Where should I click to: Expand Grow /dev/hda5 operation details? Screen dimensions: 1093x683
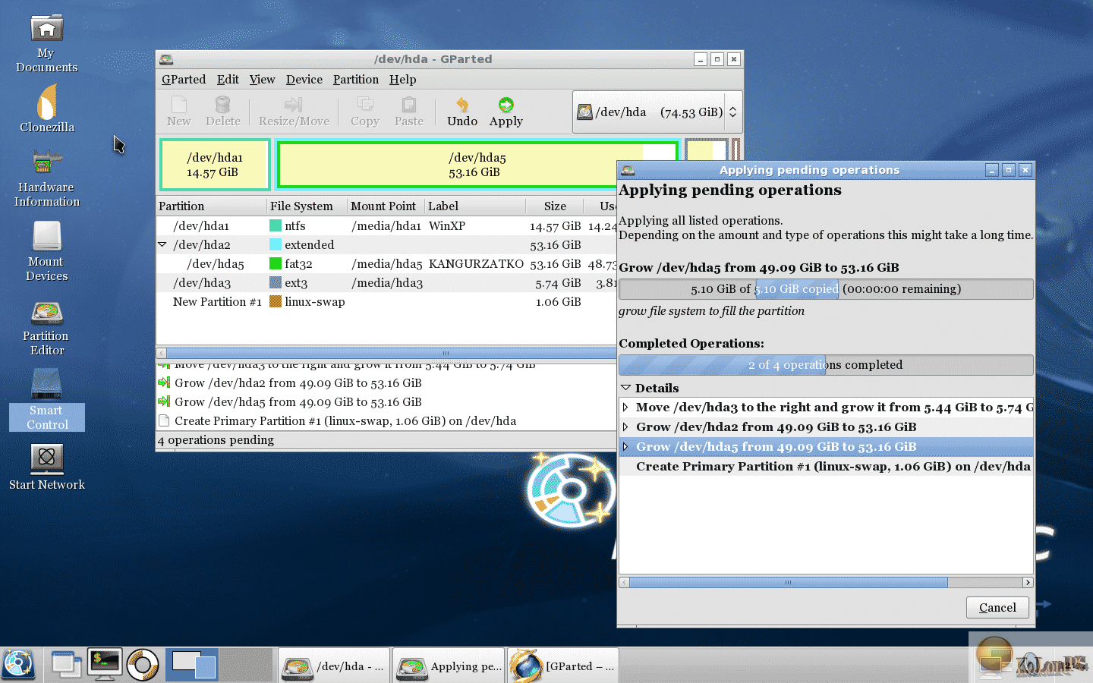pos(625,447)
